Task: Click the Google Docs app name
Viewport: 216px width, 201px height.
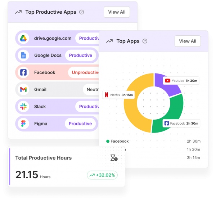Action: (48, 55)
